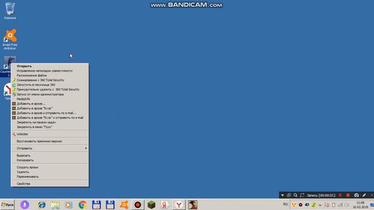Pause the Bandicam recording

click(x=340, y=195)
